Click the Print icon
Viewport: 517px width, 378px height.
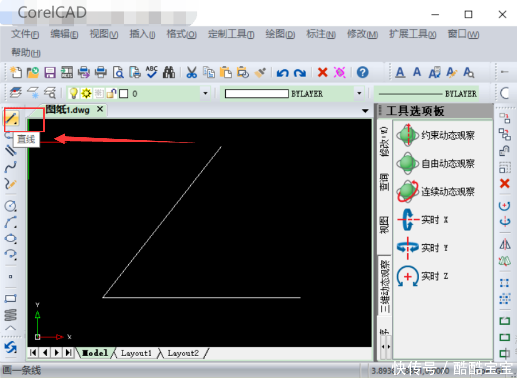pos(100,72)
